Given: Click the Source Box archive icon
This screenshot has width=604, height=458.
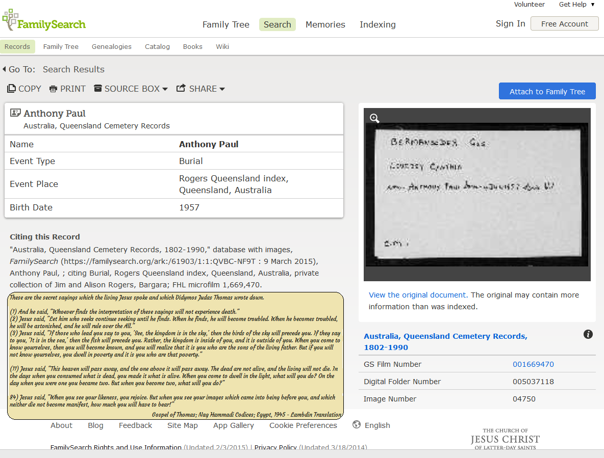Looking at the screenshot, I should [x=98, y=89].
